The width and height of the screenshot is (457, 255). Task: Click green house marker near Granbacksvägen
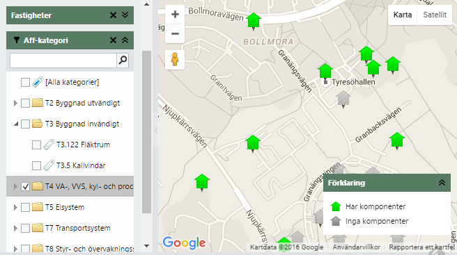point(396,140)
